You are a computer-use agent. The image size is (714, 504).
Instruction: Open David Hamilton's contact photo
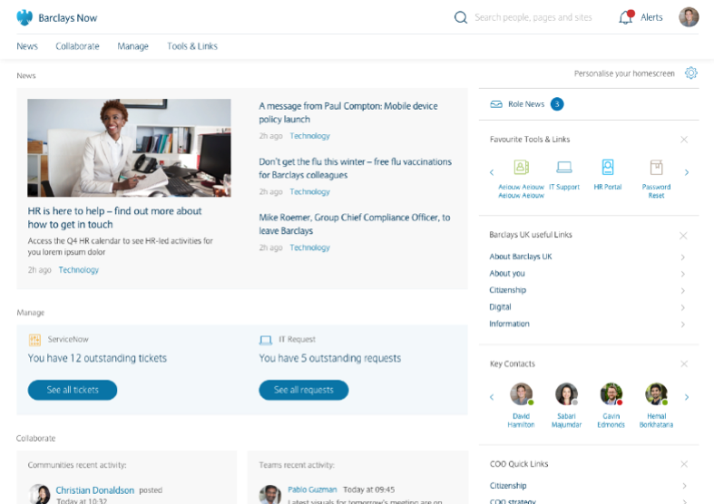point(522,394)
